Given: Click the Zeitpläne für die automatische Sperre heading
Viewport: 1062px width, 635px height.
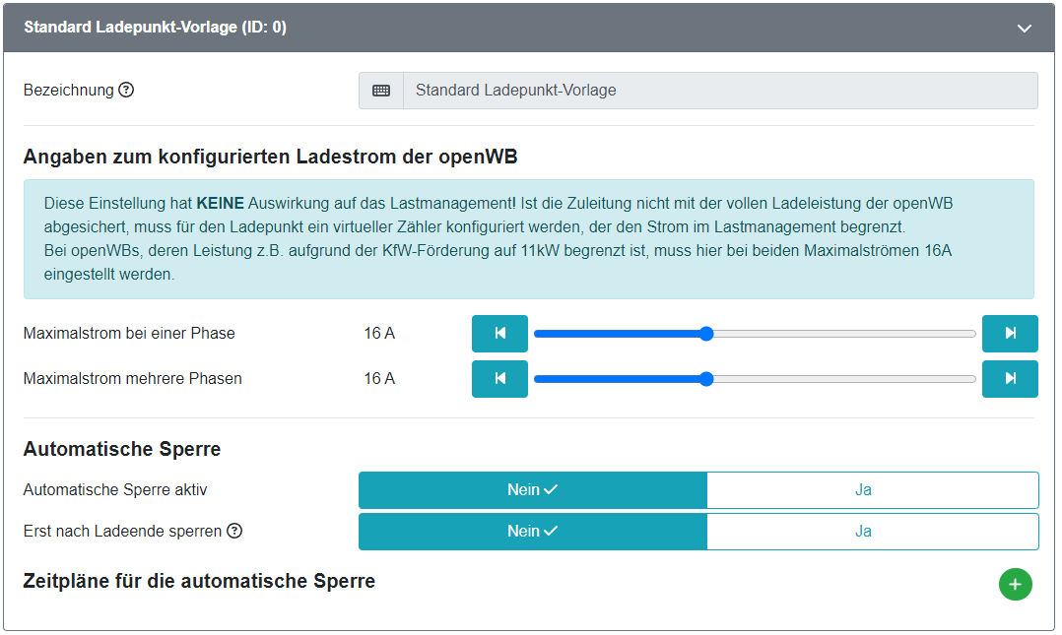Looking at the screenshot, I should [x=199, y=581].
